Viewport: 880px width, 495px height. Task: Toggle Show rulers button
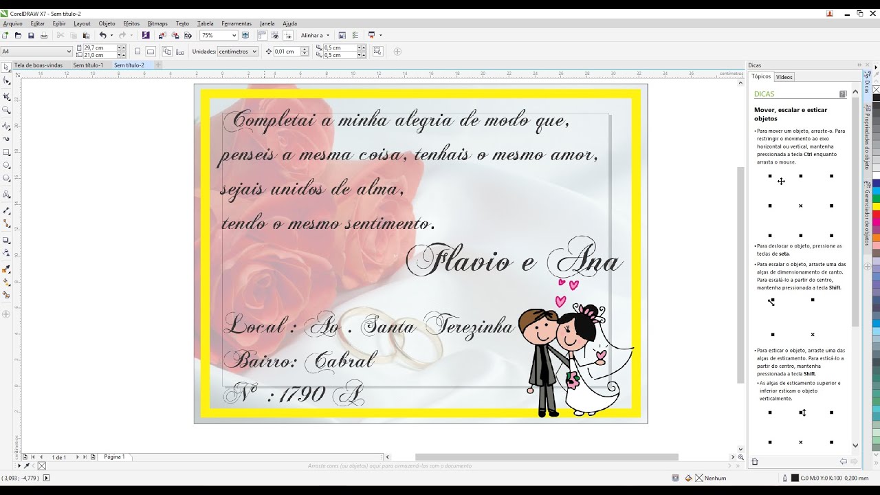click(x=262, y=35)
